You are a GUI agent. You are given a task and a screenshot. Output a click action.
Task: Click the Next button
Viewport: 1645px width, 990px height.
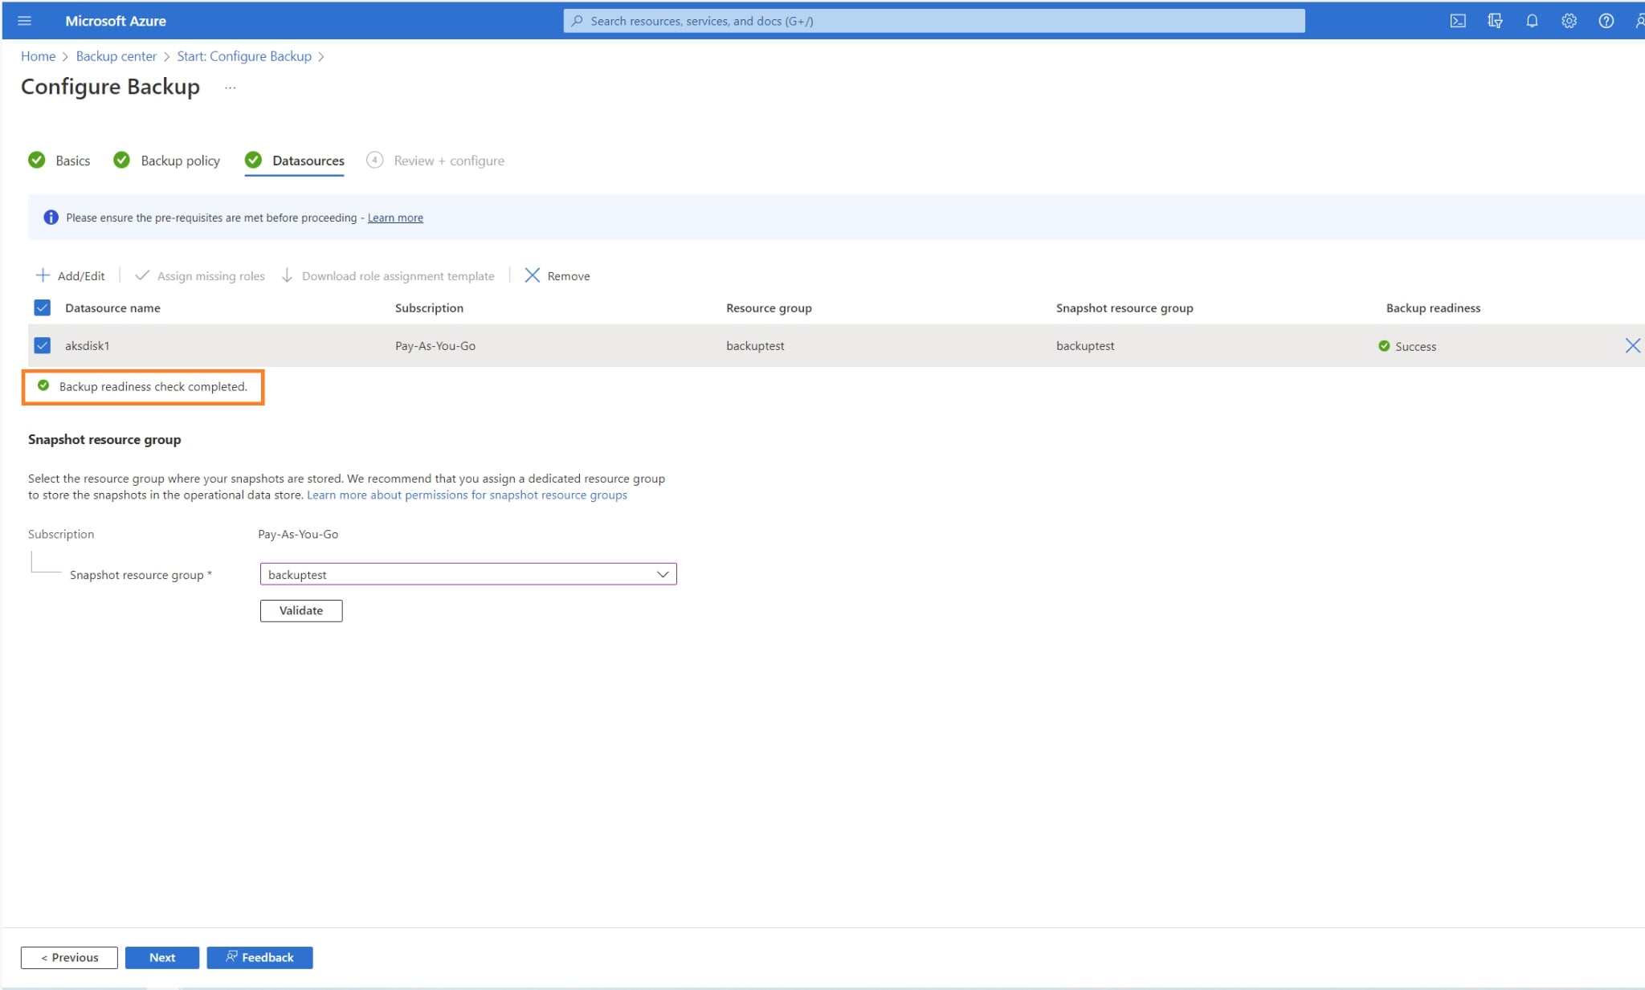click(x=161, y=957)
